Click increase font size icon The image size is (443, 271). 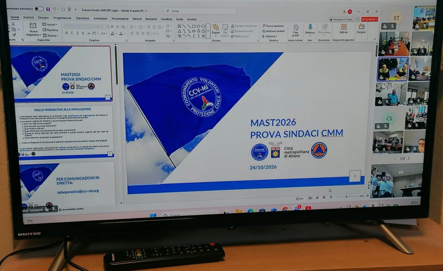(x=112, y=27)
